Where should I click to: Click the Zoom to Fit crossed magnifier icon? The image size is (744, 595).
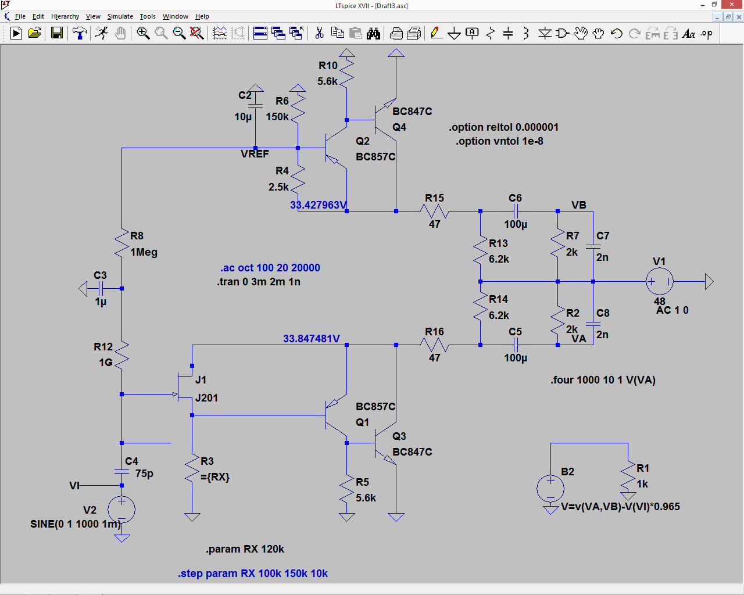pyautogui.click(x=197, y=33)
